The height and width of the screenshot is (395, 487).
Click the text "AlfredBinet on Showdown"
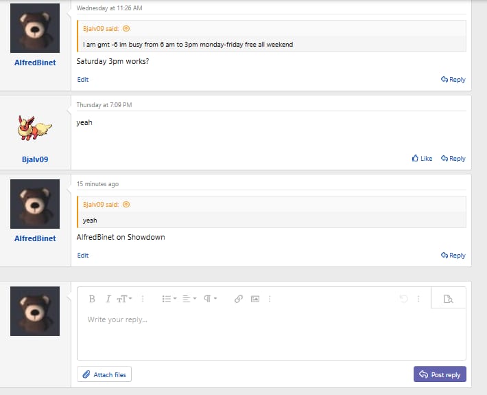click(x=121, y=237)
